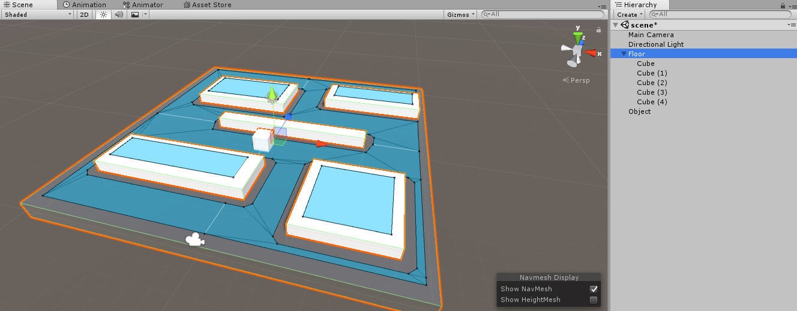797x311 pixels.
Task: Click the green Y-axis cone on the orientation gizmo
Action: (x=577, y=38)
